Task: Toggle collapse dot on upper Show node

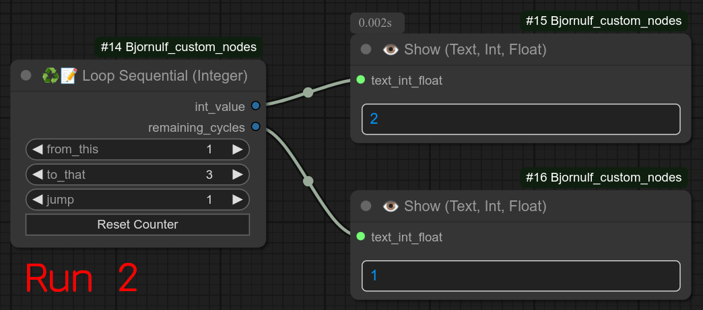Action: (366, 49)
